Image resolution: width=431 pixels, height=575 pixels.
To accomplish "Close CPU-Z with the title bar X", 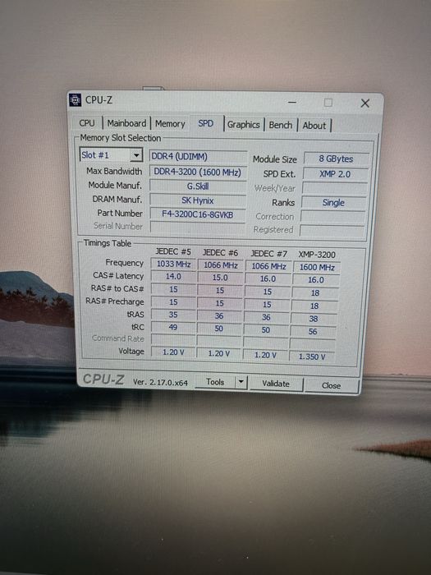I will 365,103.
